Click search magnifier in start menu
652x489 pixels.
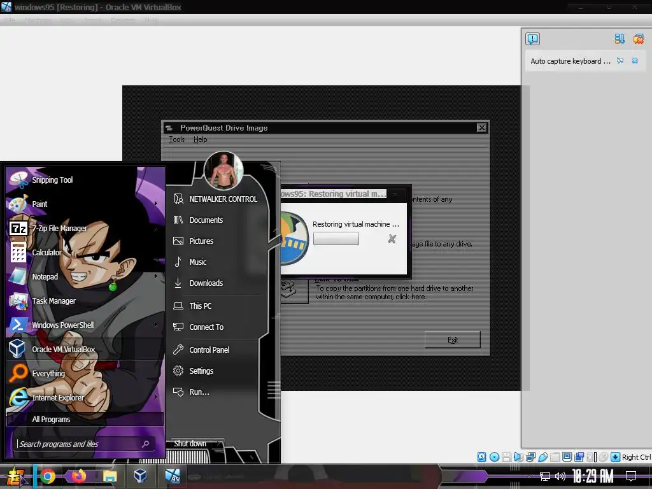[x=145, y=444]
